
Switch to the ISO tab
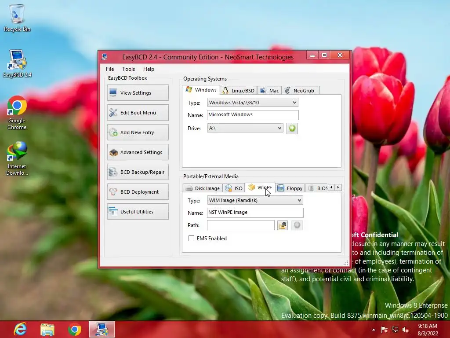point(234,188)
